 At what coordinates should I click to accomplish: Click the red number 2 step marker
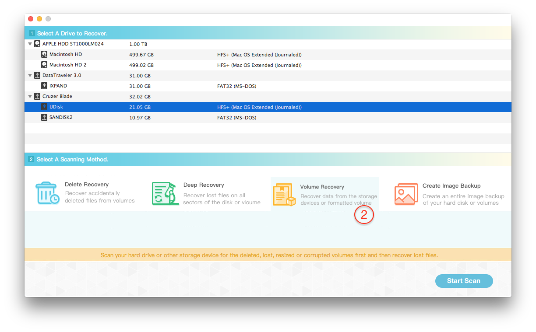[364, 215]
